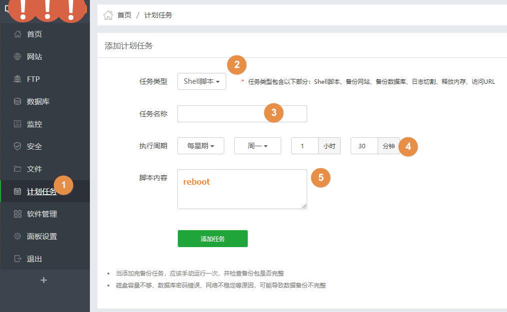The image size is (507, 312).
Task: Click the 小时 unit label
Action: (330, 146)
